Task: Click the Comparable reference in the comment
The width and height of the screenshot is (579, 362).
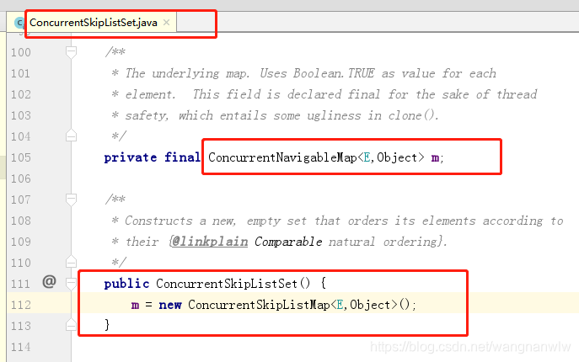Action: tap(288, 242)
